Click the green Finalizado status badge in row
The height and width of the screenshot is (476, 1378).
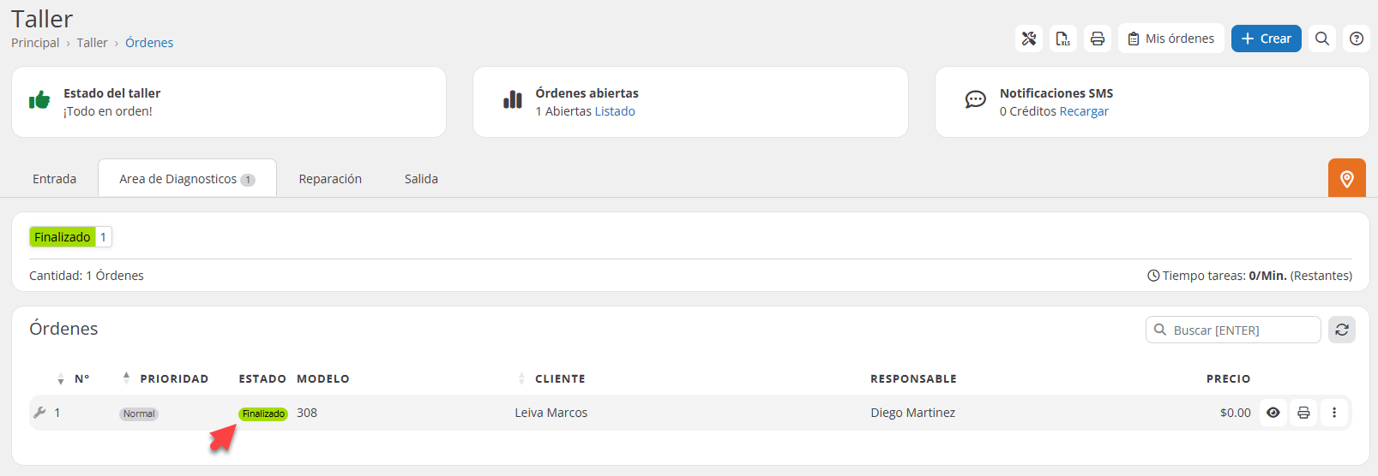[263, 414]
